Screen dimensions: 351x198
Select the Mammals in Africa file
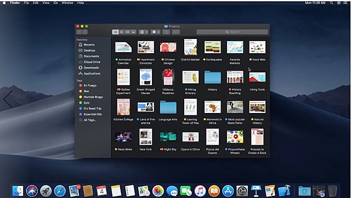pos(213,107)
